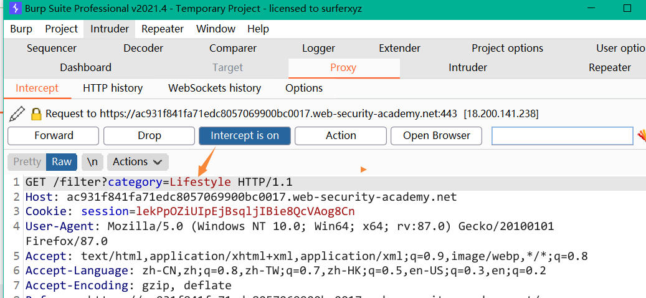Viewport: 646px width, 298px height.
Task: Toggle the Intercept is on button
Action: tap(245, 136)
